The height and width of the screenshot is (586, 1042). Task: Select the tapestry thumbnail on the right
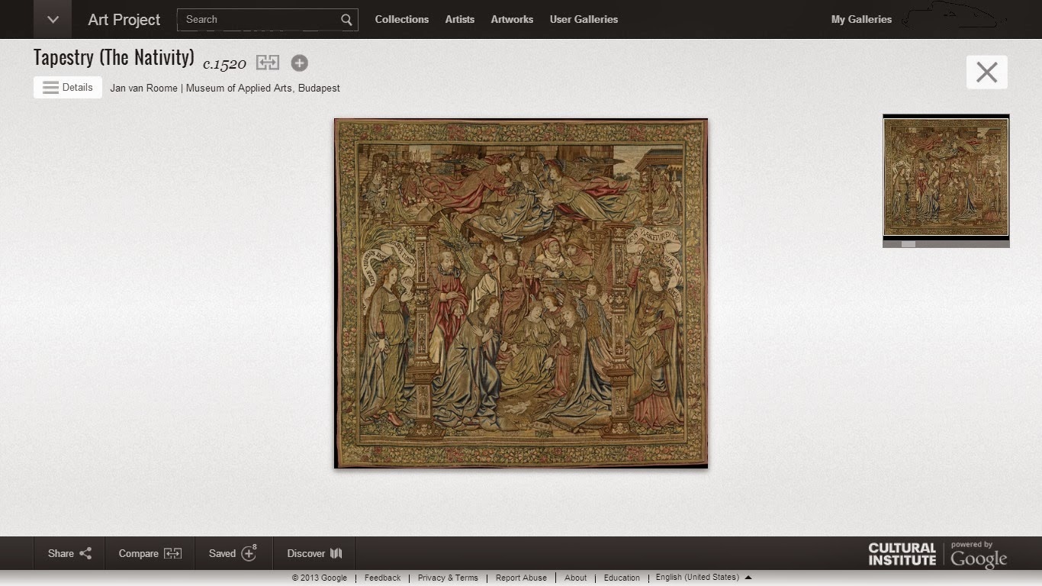coord(946,177)
